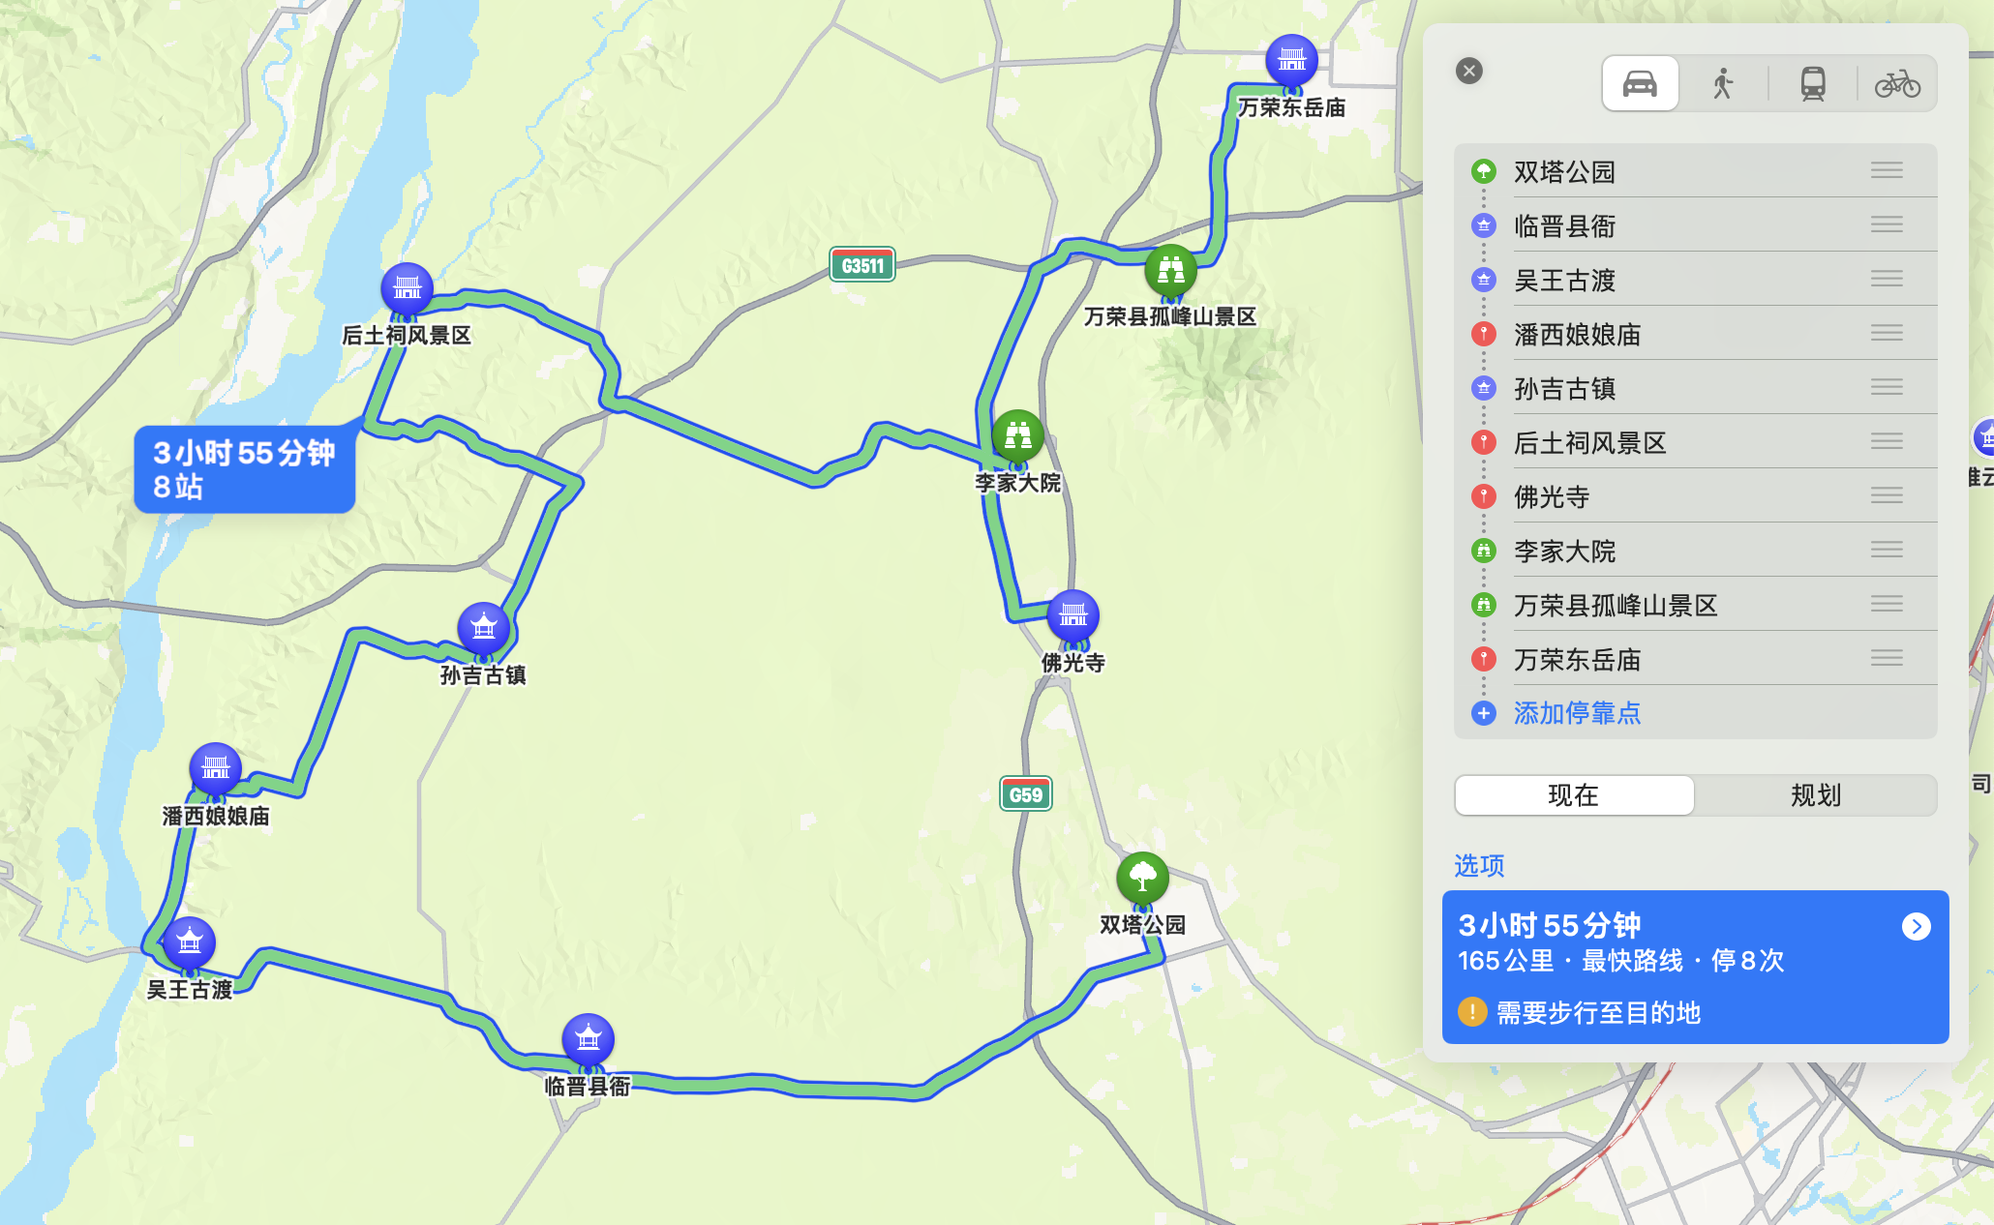
Task: Select 佛光寺 stop in the list
Action: tap(1695, 496)
